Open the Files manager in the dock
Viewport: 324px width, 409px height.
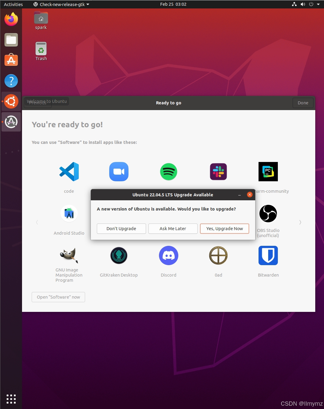tap(11, 40)
